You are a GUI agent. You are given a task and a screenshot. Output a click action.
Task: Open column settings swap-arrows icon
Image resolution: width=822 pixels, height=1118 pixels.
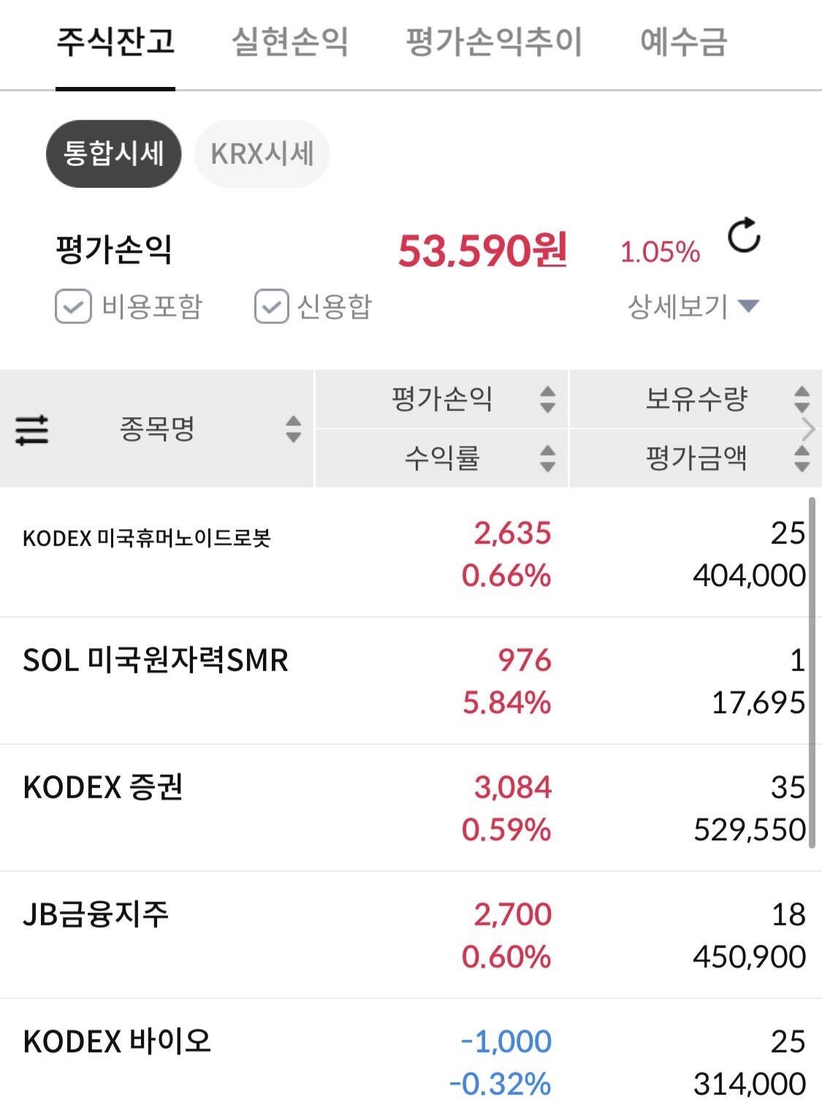click(x=32, y=430)
